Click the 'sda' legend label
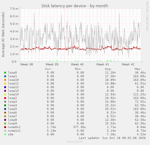Viewport: 150px width, 145px height. [11, 134]
